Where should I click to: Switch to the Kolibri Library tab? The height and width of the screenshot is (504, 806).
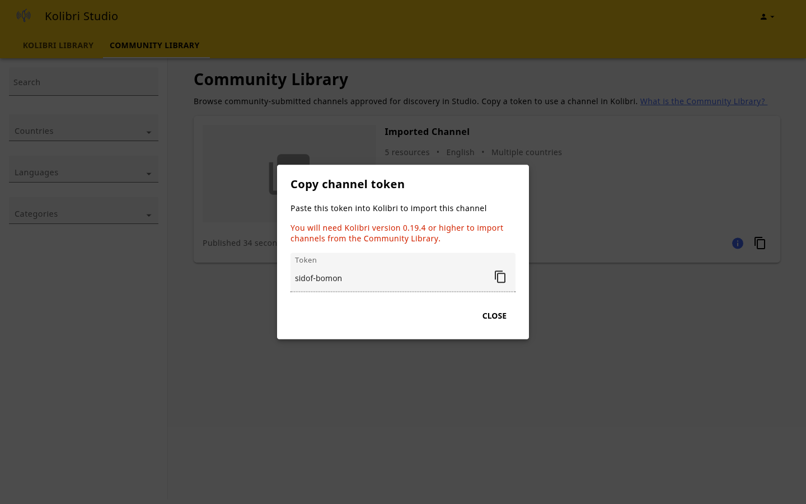pos(58,45)
